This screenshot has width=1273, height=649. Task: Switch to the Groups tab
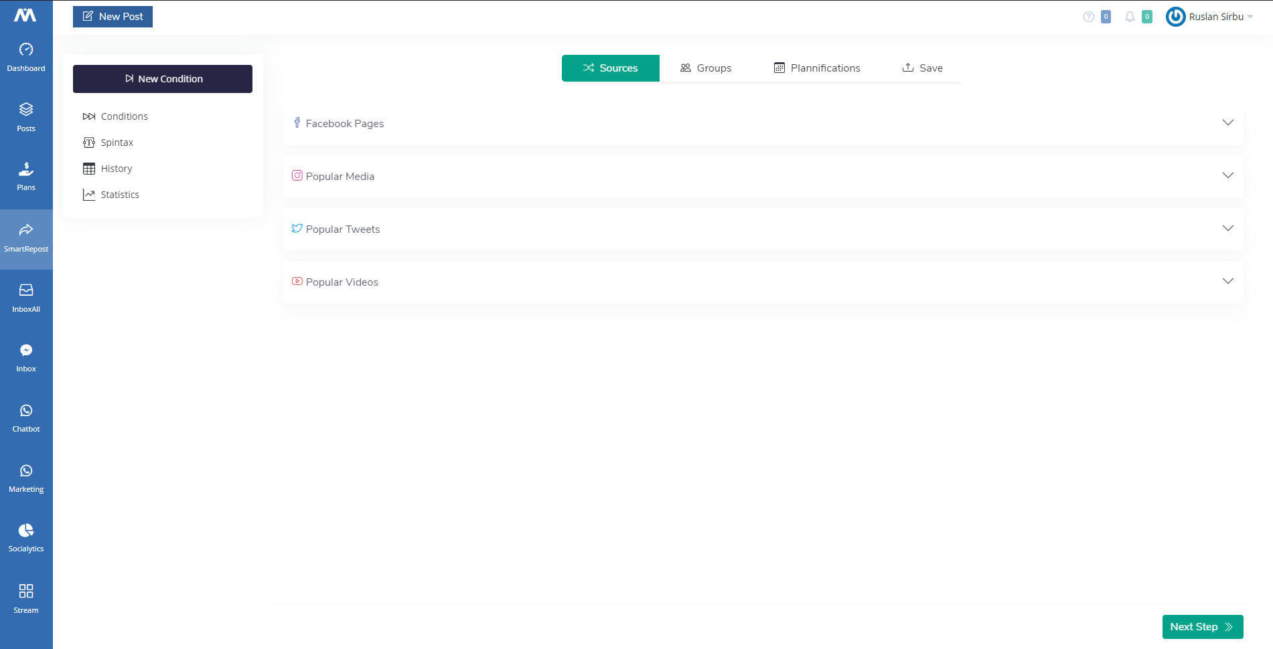pos(706,68)
